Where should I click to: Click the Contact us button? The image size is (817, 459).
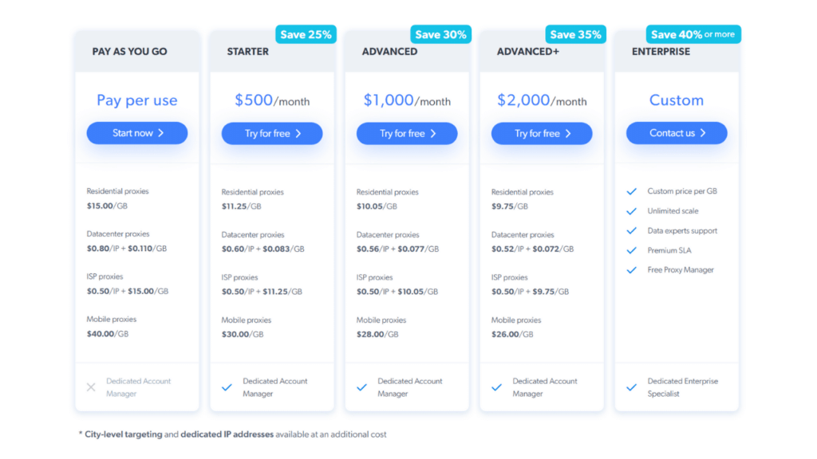677,133
